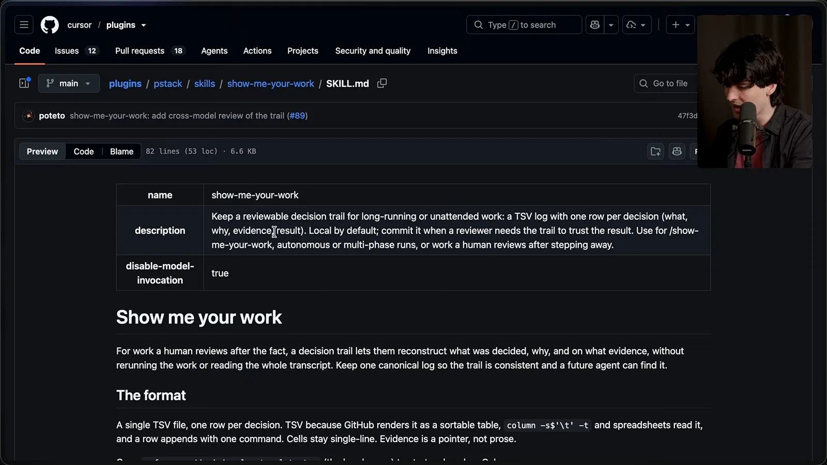Copy the file path icon next to SKILL.md
This screenshot has width=827, height=465.
(382, 83)
